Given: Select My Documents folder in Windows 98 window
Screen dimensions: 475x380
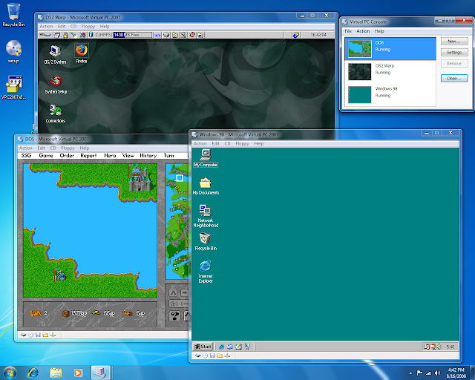Looking at the screenshot, I should (206, 186).
